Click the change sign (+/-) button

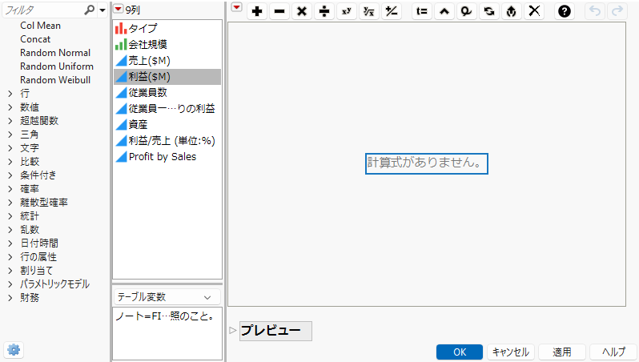click(x=392, y=11)
